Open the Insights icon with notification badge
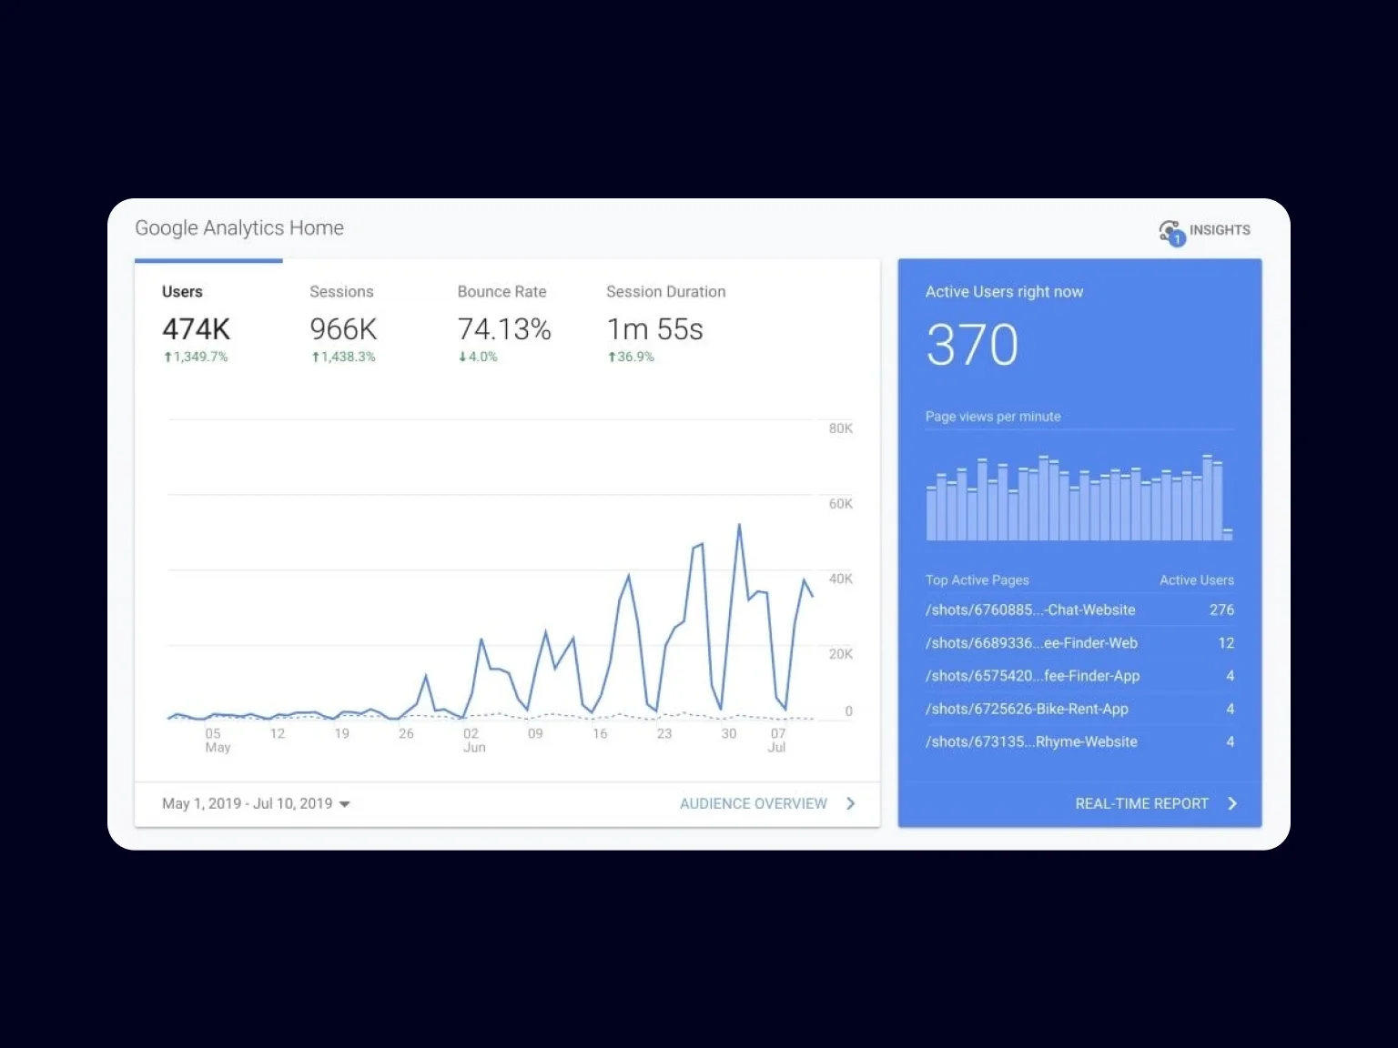This screenshot has height=1048, width=1398. [1171, 232]
